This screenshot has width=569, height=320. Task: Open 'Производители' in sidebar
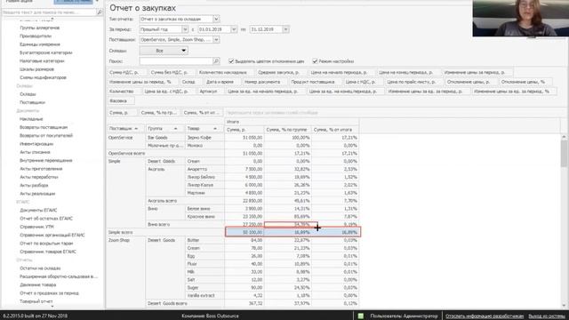pyautogui.click(x=36, y=36)
